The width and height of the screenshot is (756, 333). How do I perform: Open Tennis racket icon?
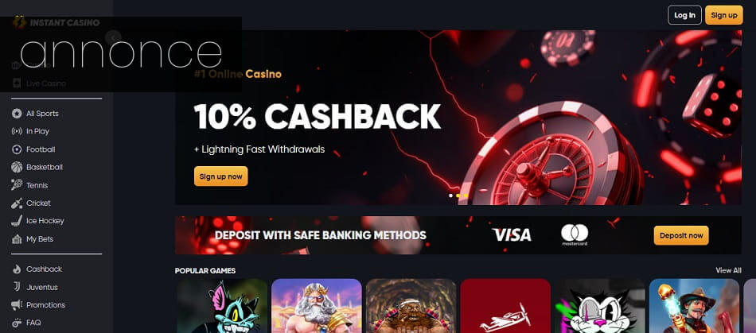coord(17,185)
